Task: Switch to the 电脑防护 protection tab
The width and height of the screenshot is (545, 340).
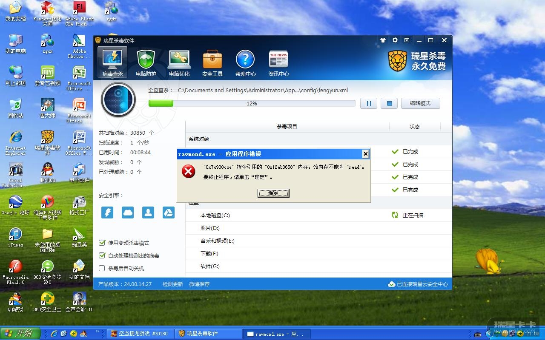Action: pos(146,62)
